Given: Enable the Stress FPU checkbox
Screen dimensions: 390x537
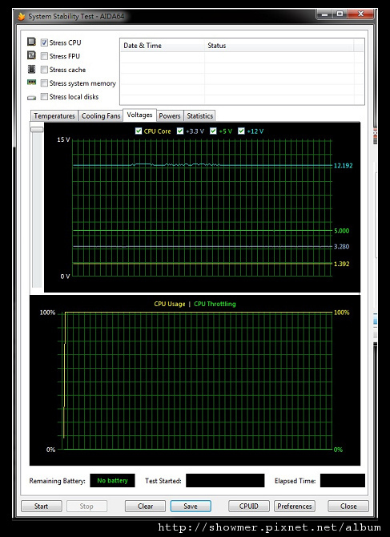Looking at the screenshot, I should [x=44, y=56].
